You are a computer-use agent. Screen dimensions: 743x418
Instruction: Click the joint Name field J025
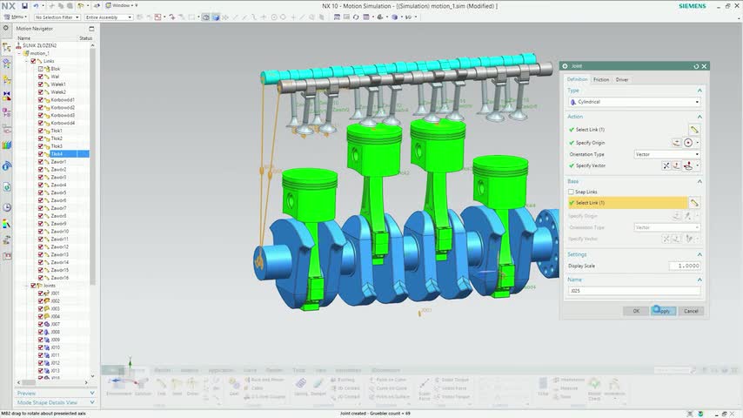coord(634,291)
